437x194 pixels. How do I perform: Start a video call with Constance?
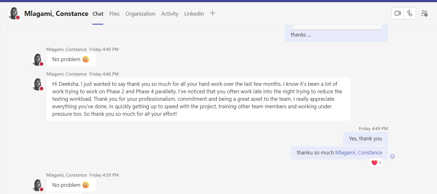pos(398,13)
